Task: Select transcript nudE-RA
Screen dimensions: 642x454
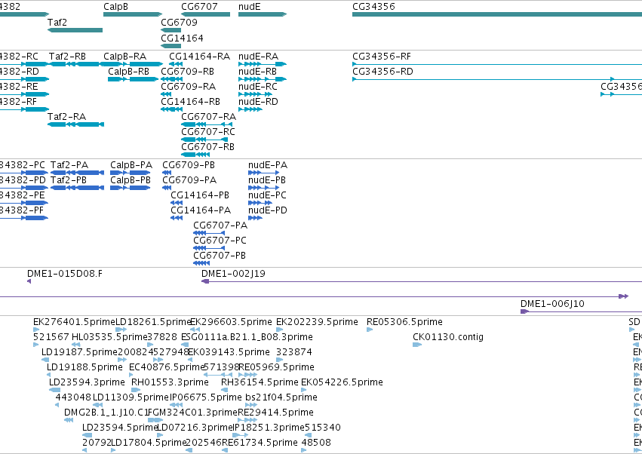Action: [x=263, y=64]
